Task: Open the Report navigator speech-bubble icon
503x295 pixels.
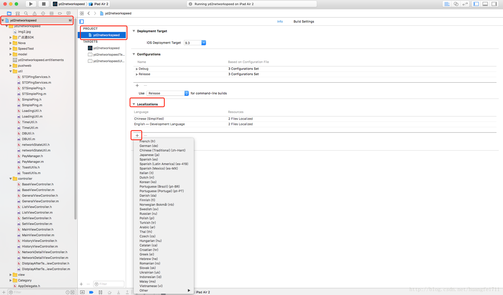Action: click(x=68, y=13)
